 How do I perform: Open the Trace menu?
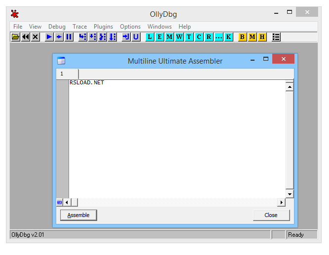pos(79,27)
